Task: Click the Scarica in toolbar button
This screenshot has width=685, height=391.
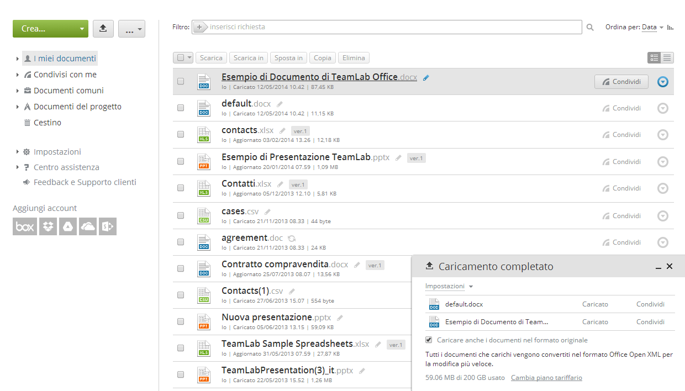Action: [249, 57]
